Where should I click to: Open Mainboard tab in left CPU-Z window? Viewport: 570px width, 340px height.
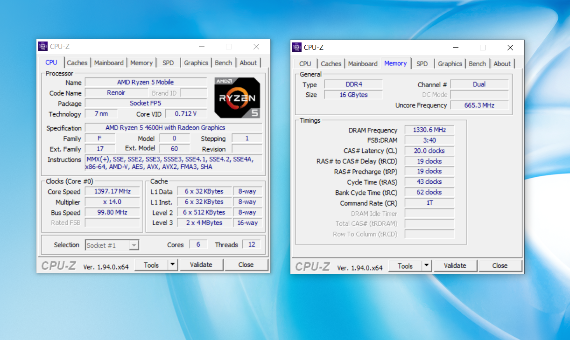(x=109, y=63)
